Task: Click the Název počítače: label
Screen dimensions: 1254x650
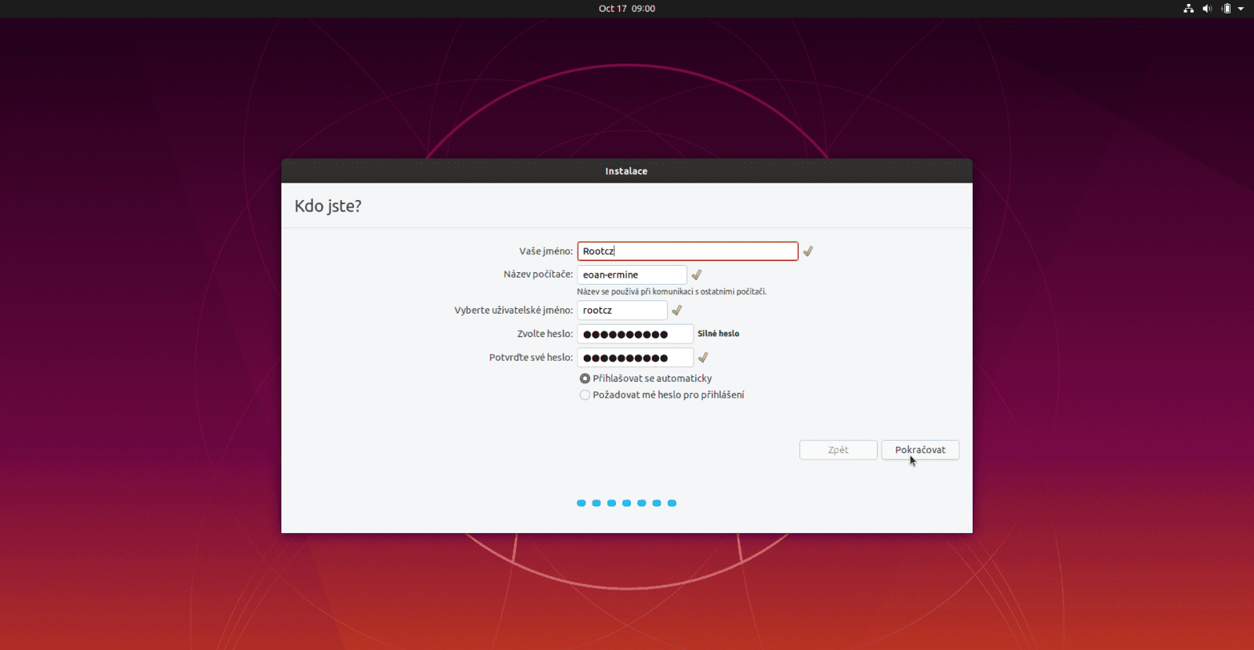Action: pos(538,274)
